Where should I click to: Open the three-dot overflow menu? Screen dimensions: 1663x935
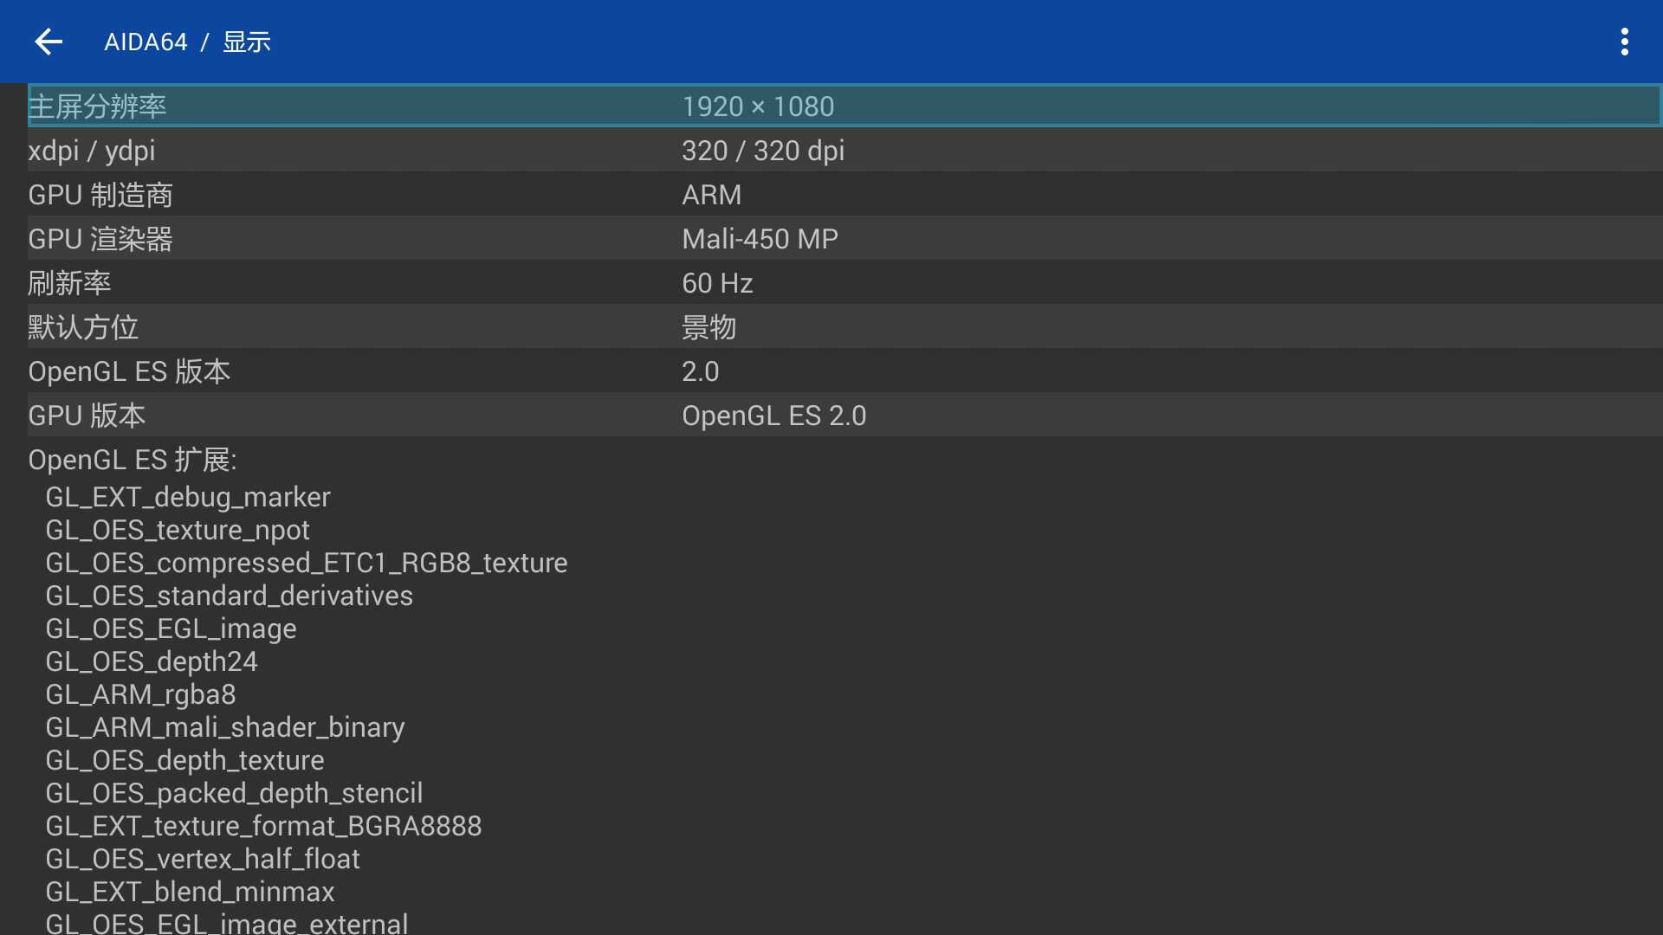(x=1624, y=42)
